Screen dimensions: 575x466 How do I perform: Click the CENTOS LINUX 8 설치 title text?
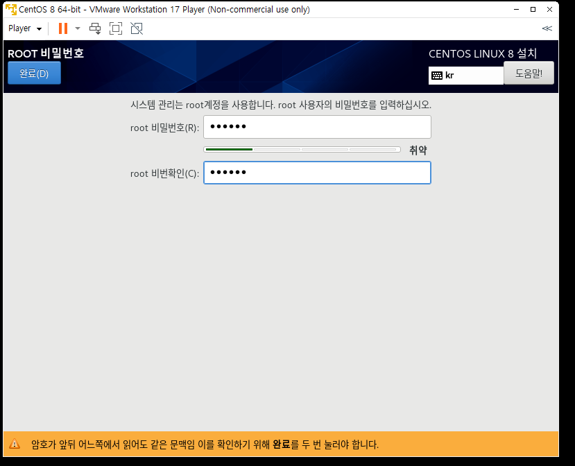483,53
